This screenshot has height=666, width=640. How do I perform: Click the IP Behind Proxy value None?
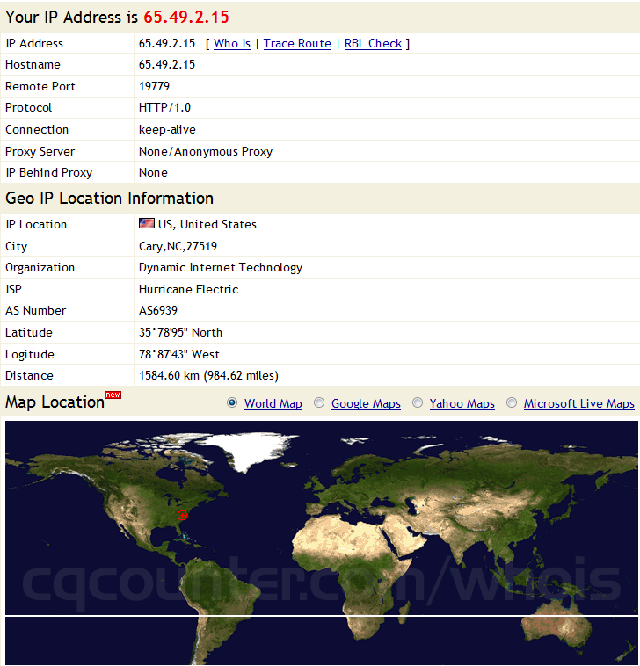click(x=153, y=172)
